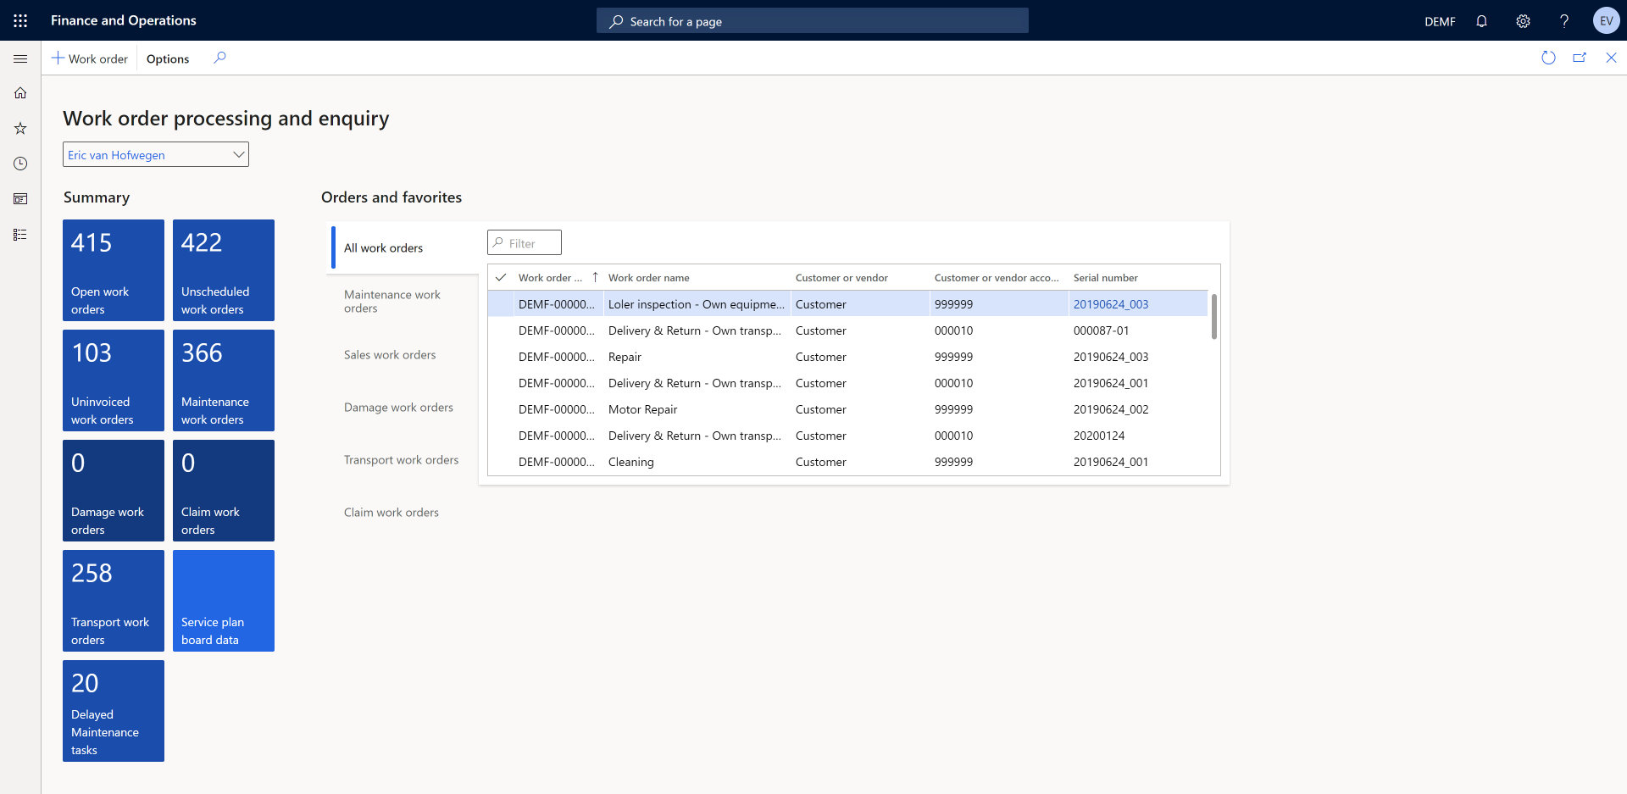Screen dimensions: 1627x794
Task: Open Customer or vendor column header
Action: tap(841, 278)
